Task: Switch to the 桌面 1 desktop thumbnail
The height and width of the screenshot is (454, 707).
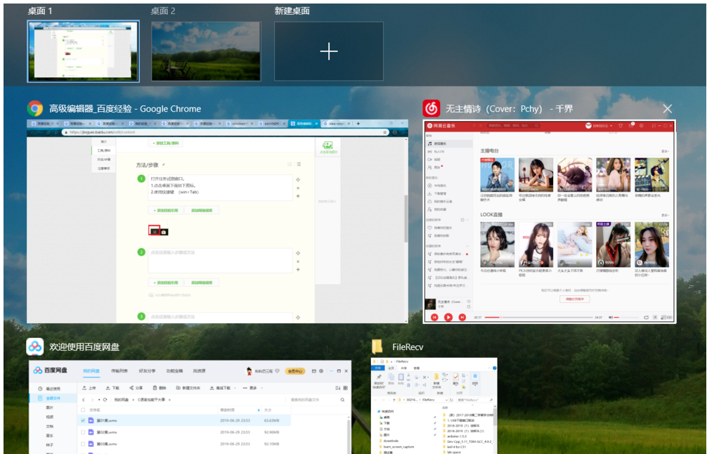Action: pyautogui.click(x=84, y=51)
